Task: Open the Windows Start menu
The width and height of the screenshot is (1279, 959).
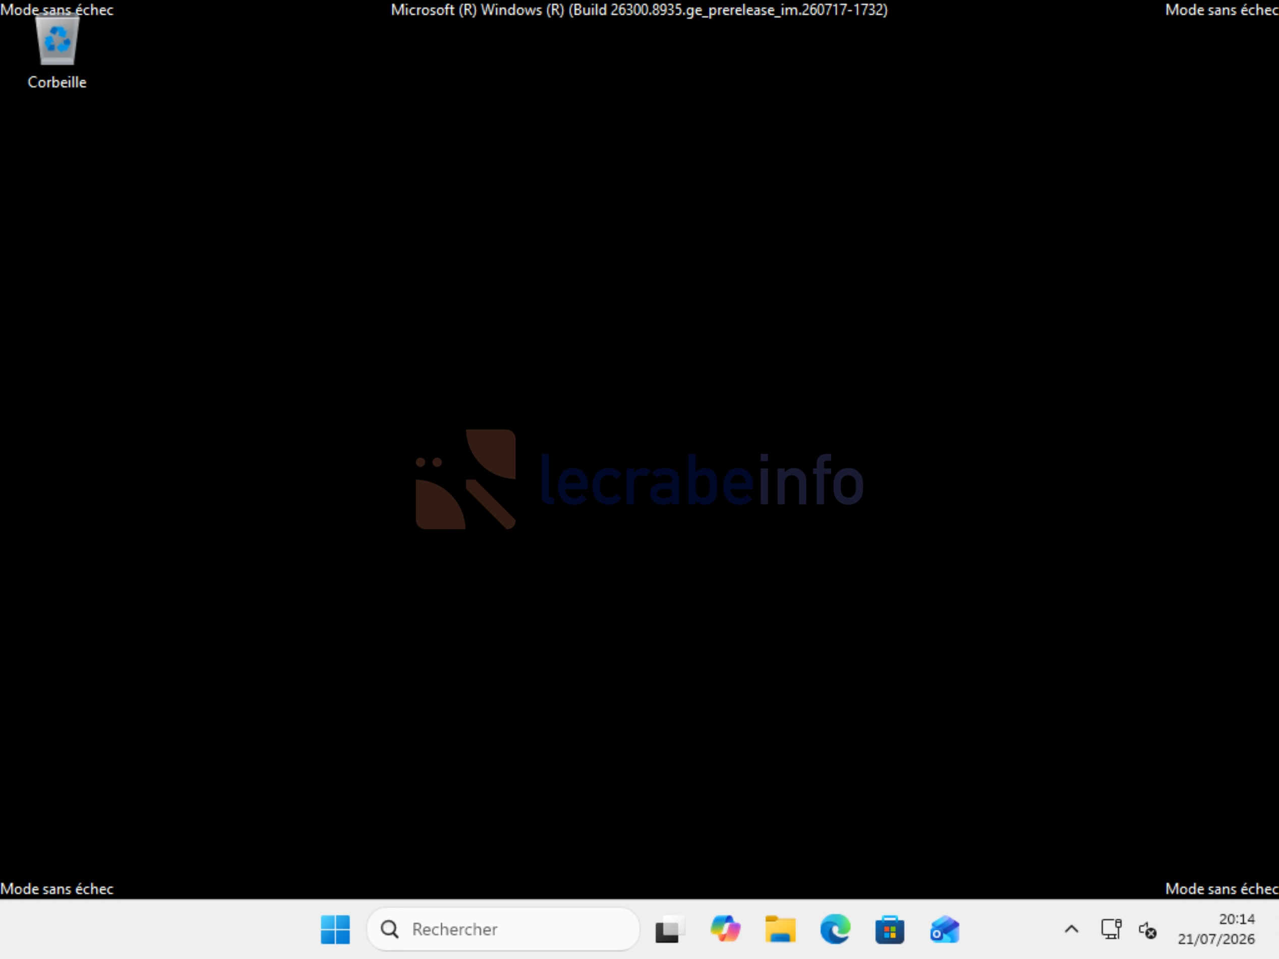Action: click(x=335, y=929)
